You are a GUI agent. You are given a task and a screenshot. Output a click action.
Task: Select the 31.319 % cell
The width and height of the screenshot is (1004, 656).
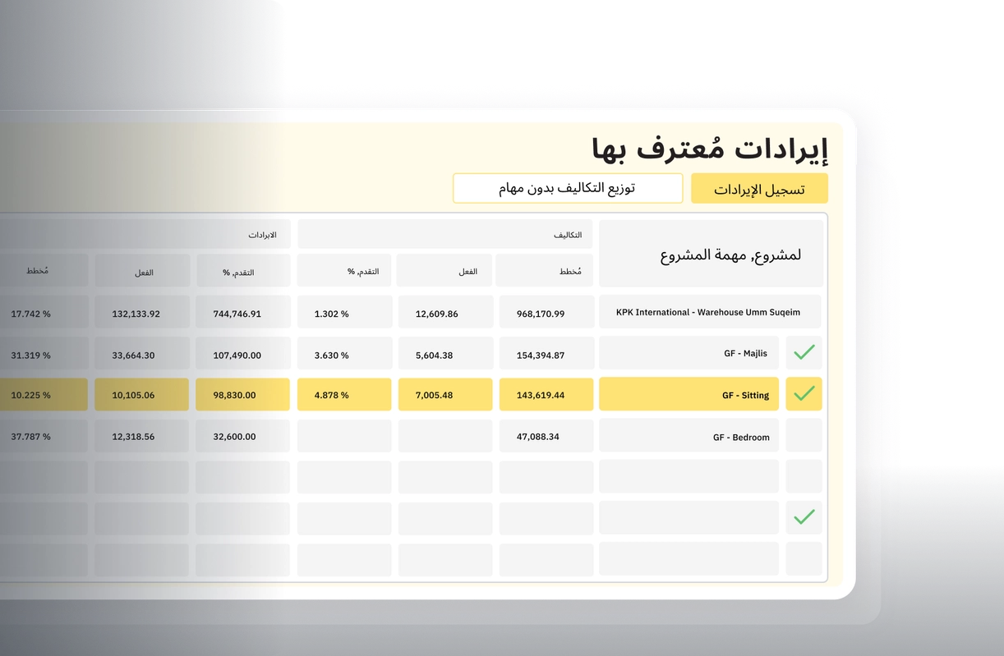pyautogui.click(x=44, y=353)
